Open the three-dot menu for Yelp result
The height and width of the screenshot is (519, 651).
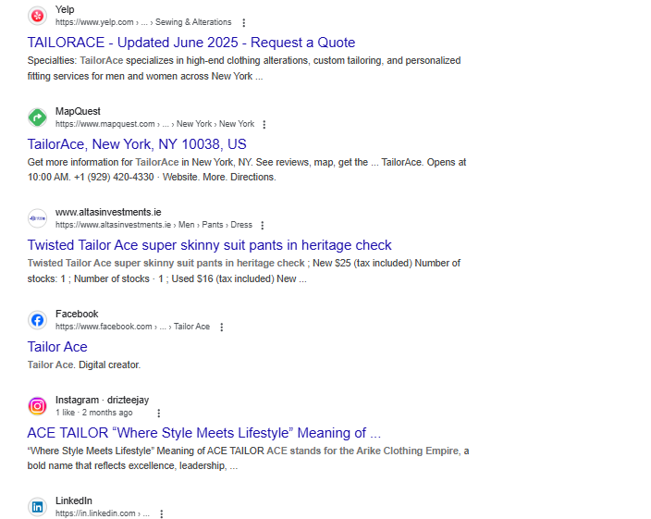coord(244,22)
